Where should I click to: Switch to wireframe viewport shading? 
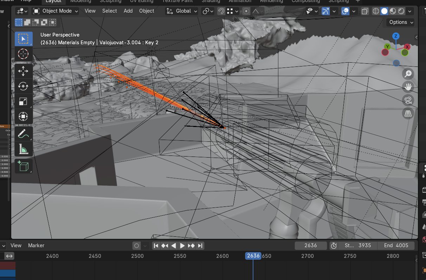376,11
